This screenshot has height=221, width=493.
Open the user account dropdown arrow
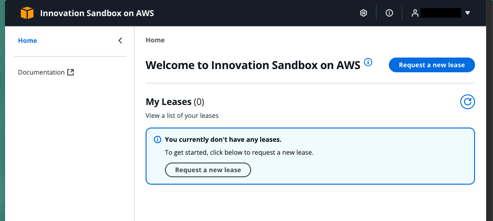click(x=468, y=13)
